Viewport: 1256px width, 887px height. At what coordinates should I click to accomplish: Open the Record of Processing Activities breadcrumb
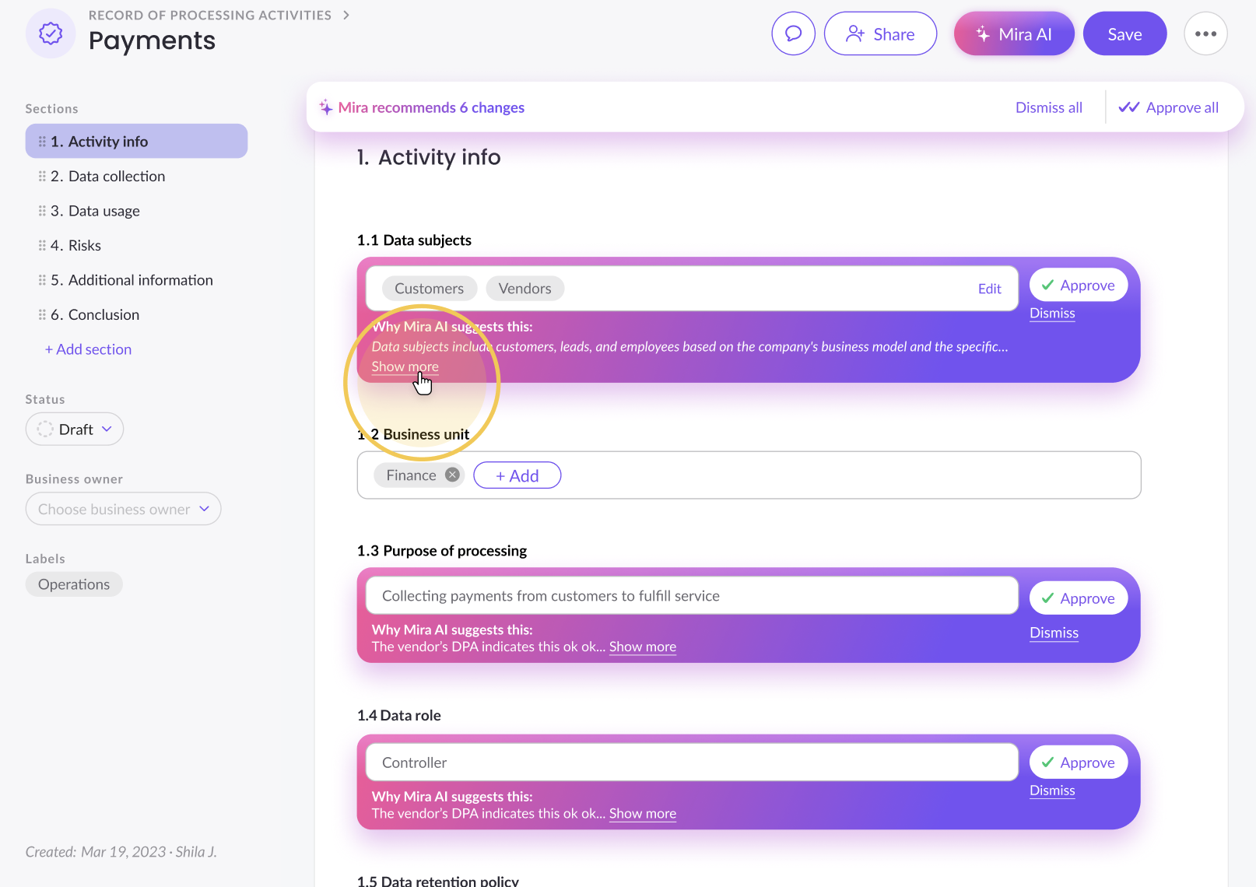(x=210, y=15)
